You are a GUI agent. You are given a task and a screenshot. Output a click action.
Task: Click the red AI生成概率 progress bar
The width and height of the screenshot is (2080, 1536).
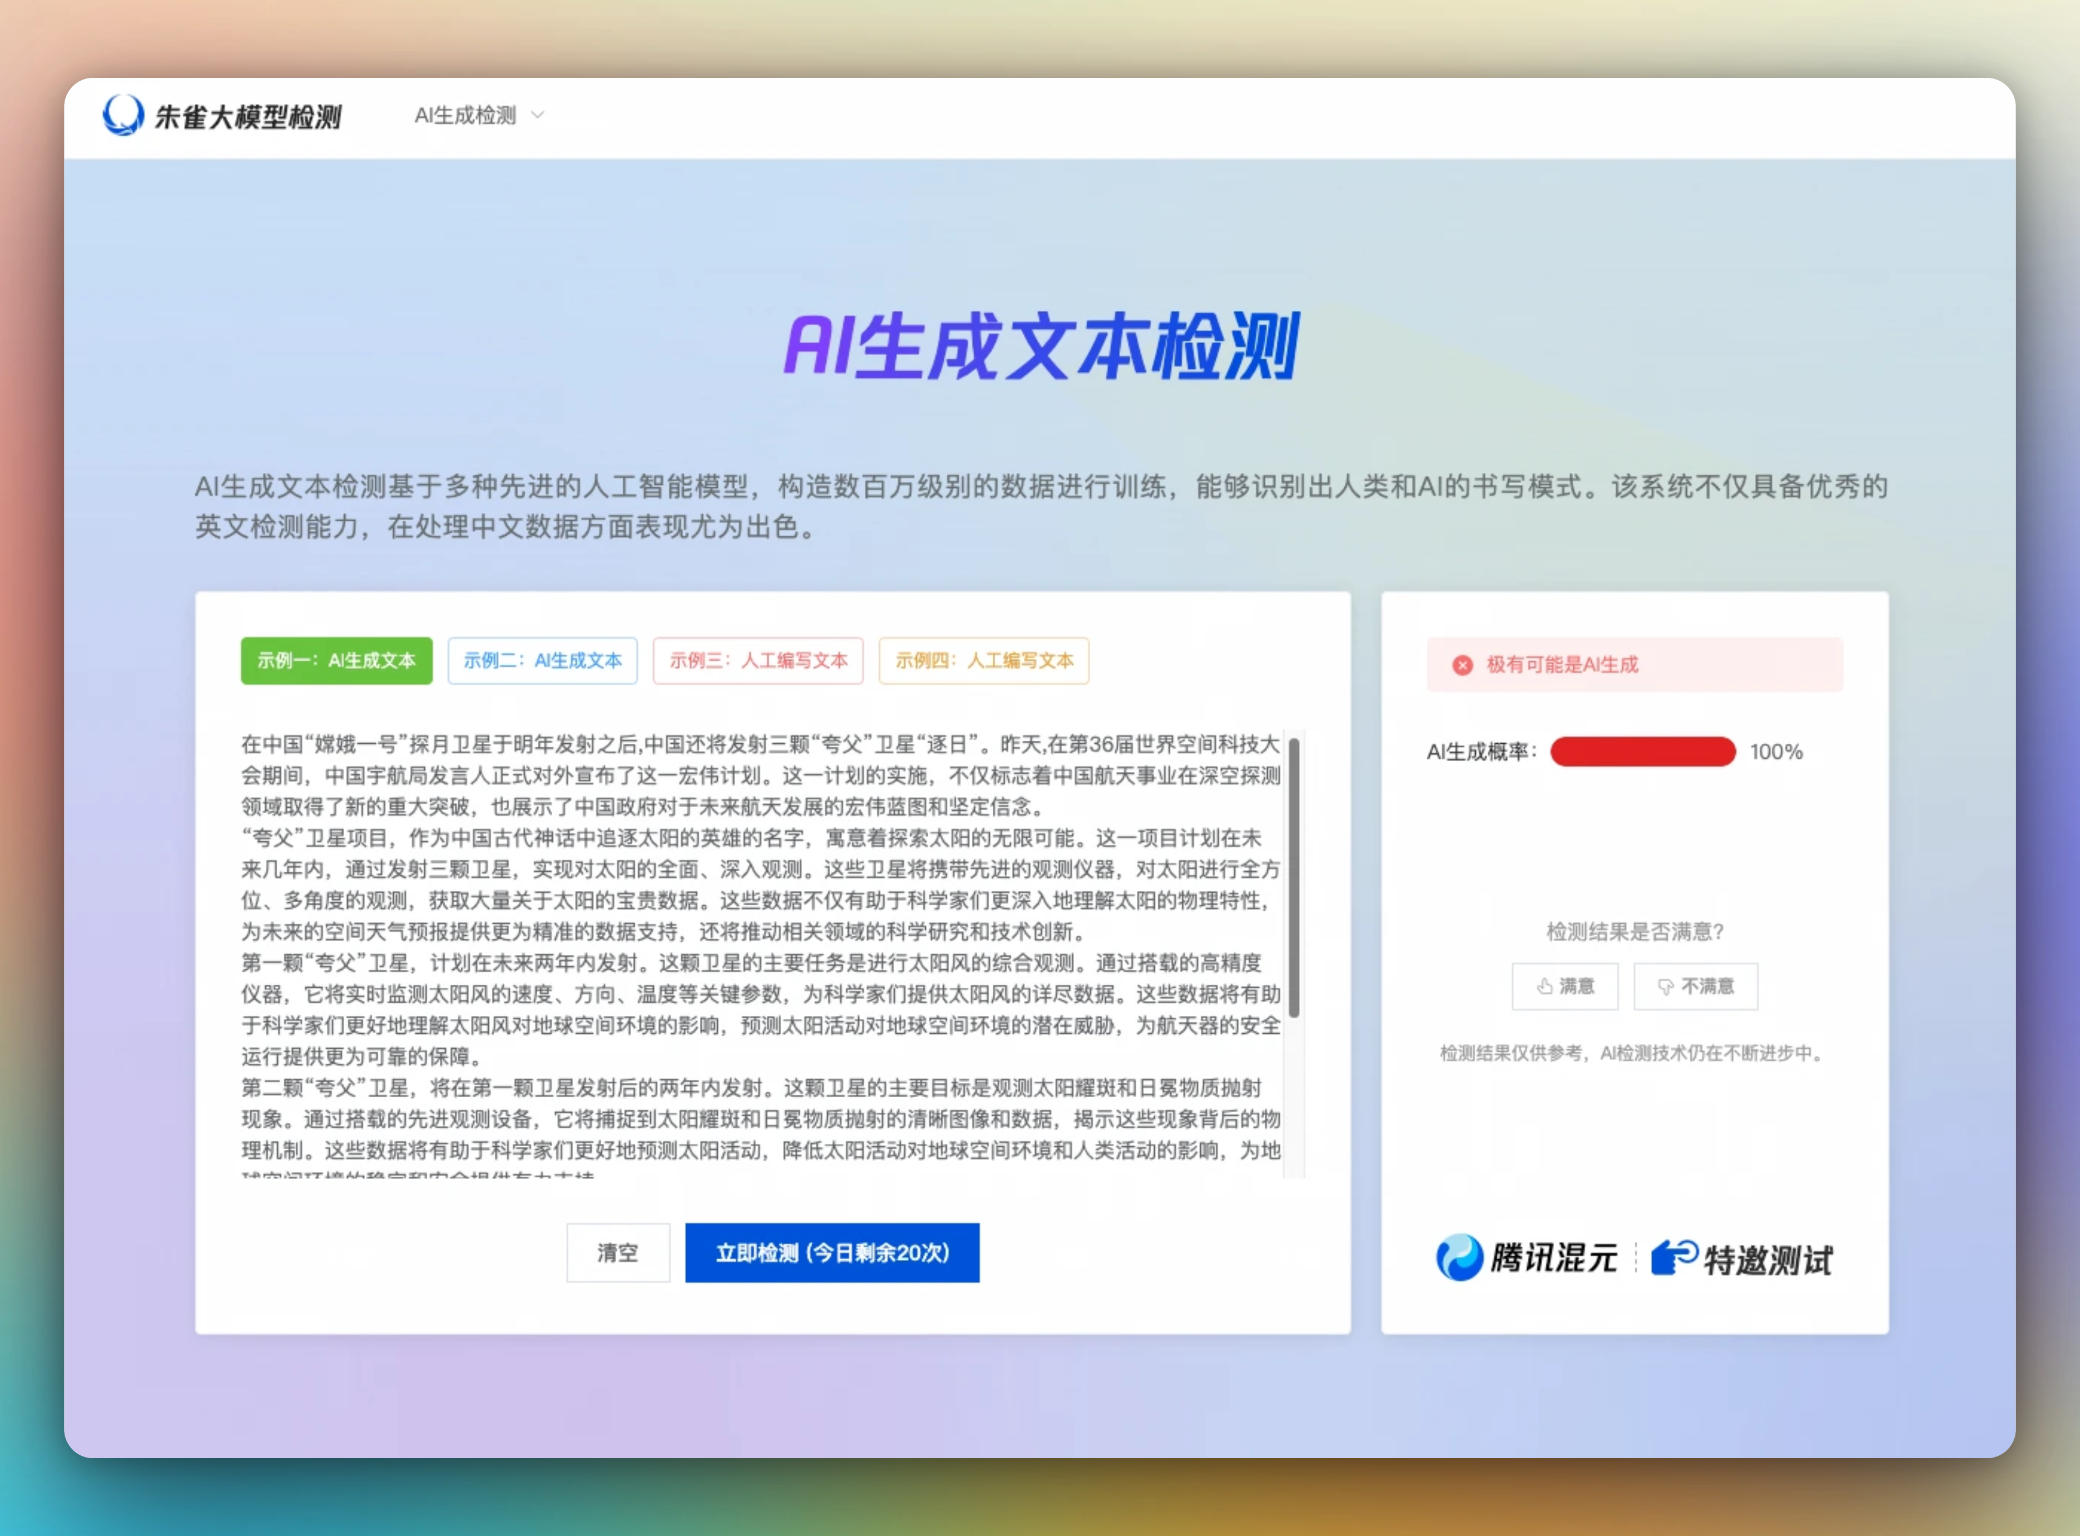(1642, 751)
